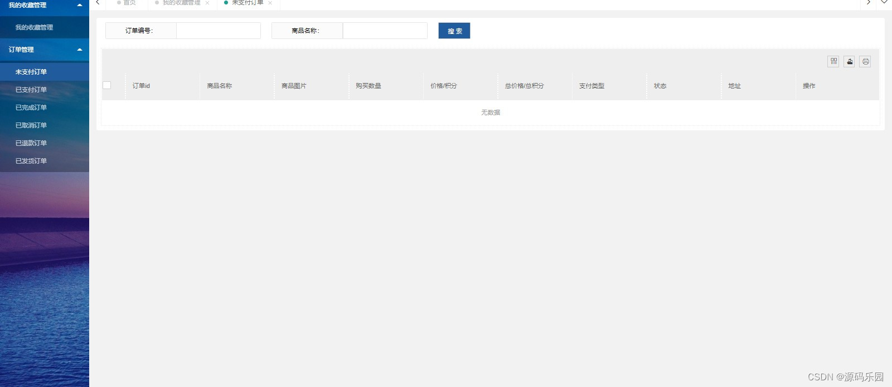Open the tab options dropdown arrow
892x387 pixels.
884,2
